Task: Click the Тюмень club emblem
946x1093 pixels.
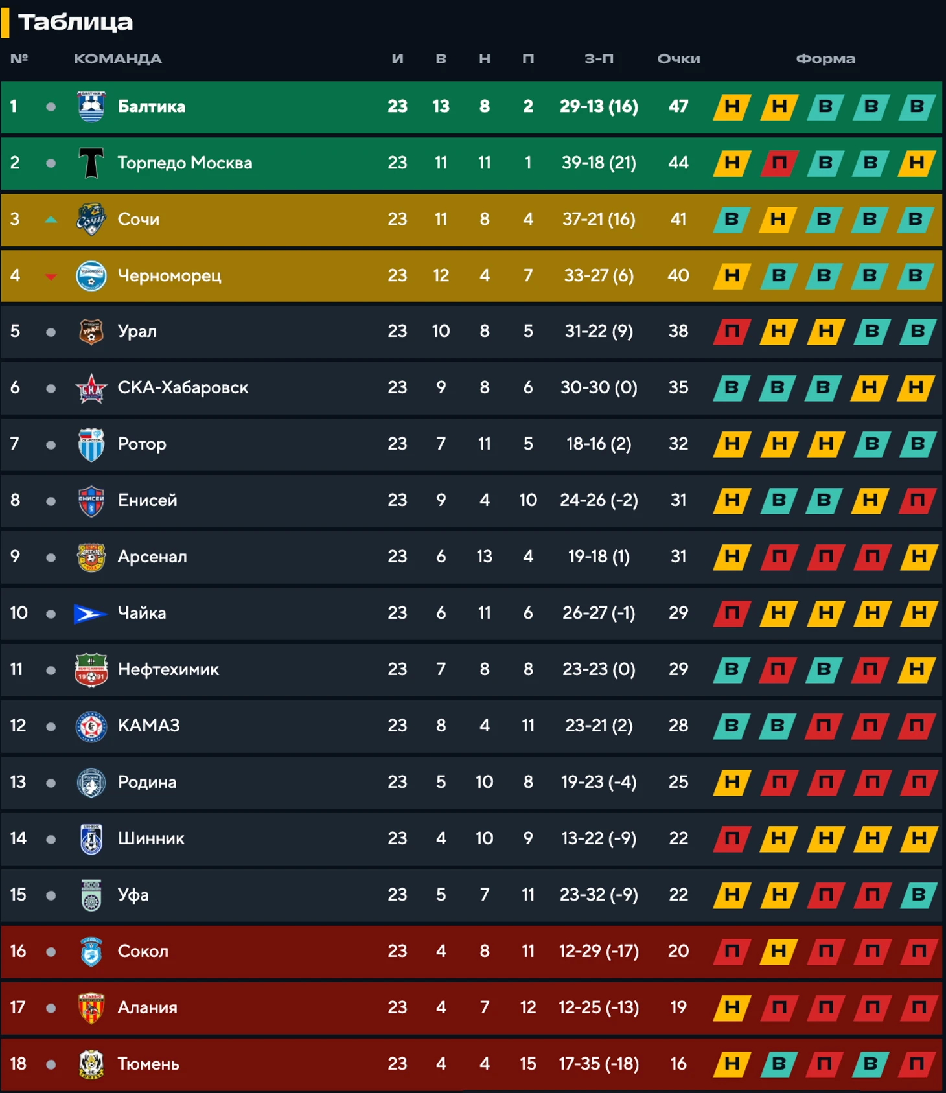Action: coord(91,1064)
